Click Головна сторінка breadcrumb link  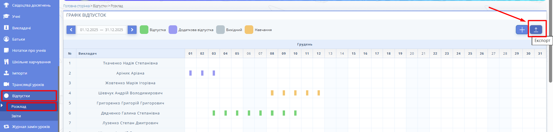(76, 6)
